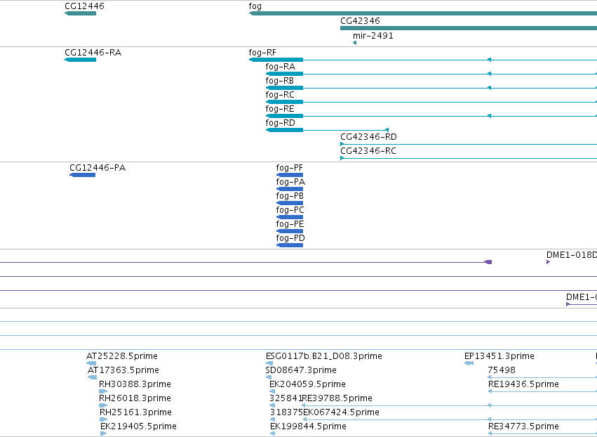Select the fog-RB transcript label
597x437 pixels.
point(280,81)
